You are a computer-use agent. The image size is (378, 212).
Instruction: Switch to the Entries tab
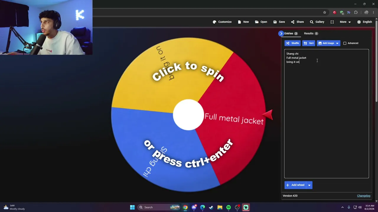pos(291,34)
